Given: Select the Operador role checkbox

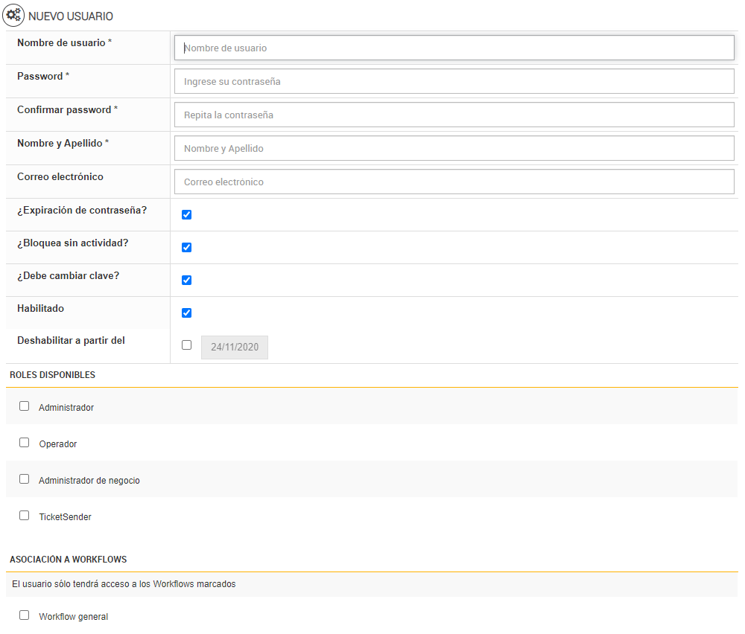Looking at the screenshot, I should coord(25,443).
